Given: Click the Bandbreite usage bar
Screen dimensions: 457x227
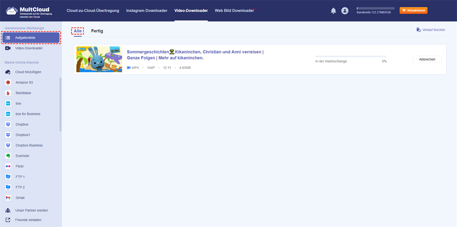Looking at the screenshot, I should click(376, 8).
